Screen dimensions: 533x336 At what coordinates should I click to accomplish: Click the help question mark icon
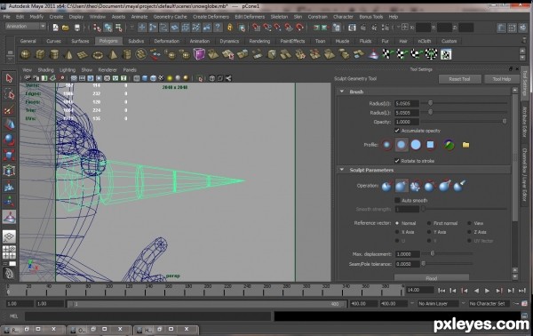(x=218, y=28)
